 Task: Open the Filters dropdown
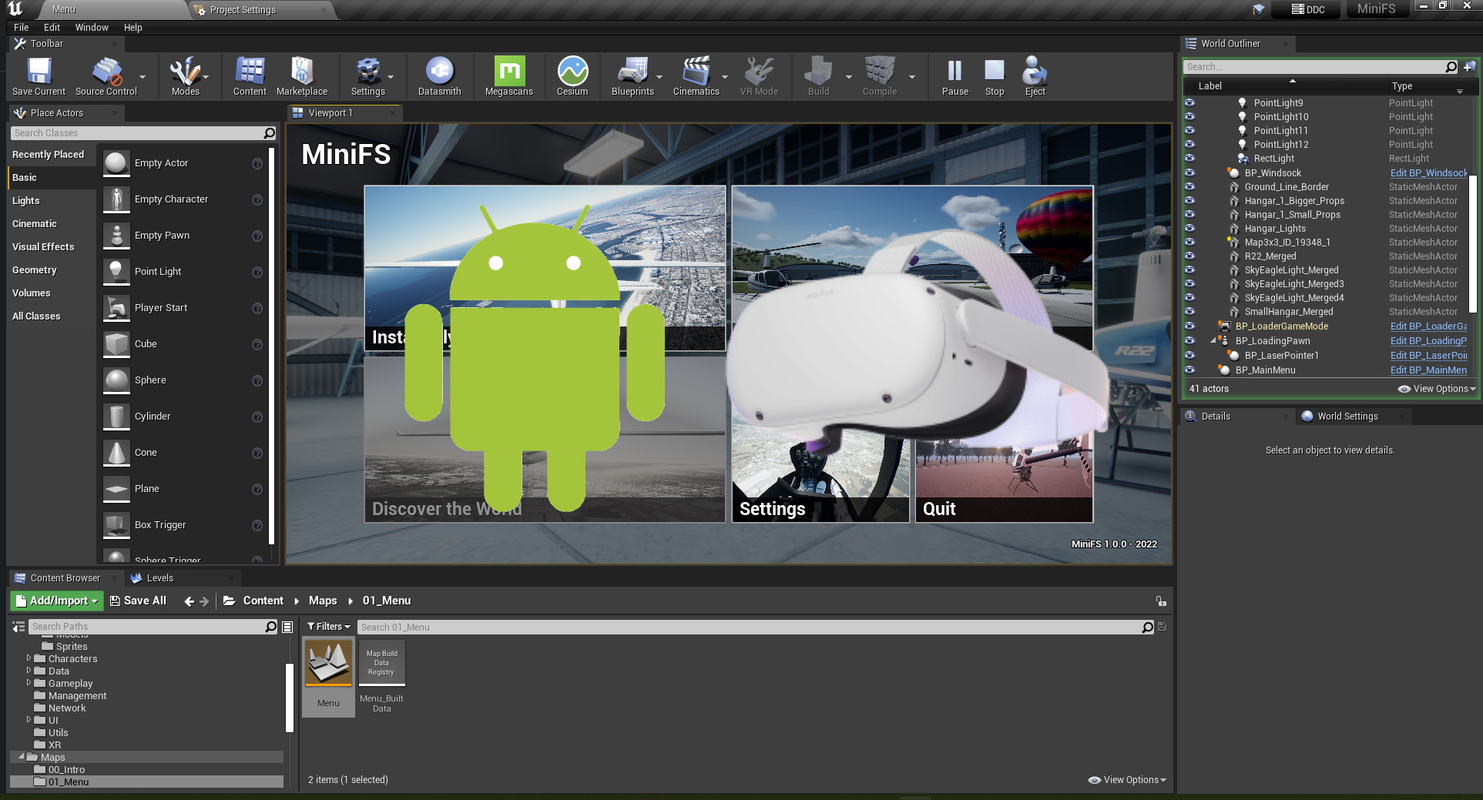(328, 627)
